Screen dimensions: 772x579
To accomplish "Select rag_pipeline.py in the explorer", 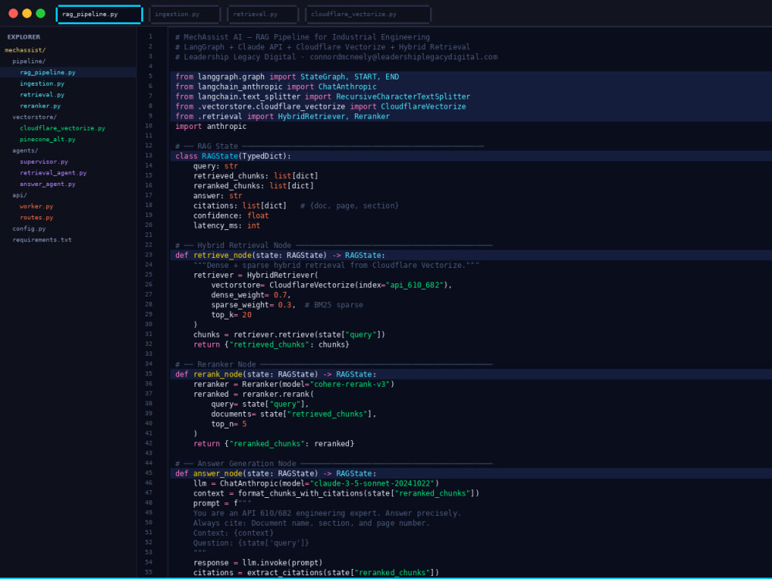I will 68,73.
